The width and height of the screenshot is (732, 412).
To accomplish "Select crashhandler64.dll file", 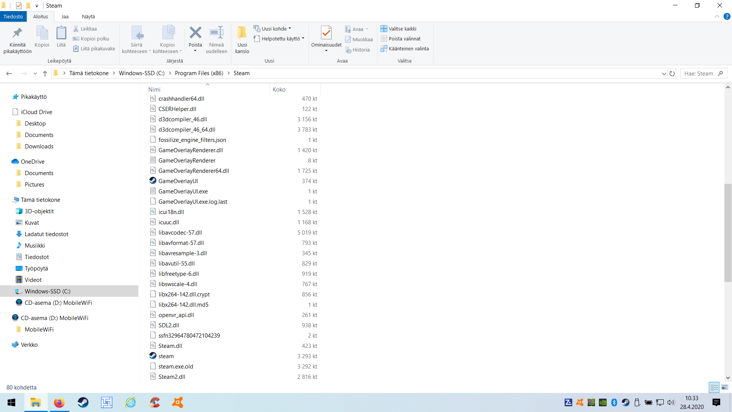I will pos(177,98).
